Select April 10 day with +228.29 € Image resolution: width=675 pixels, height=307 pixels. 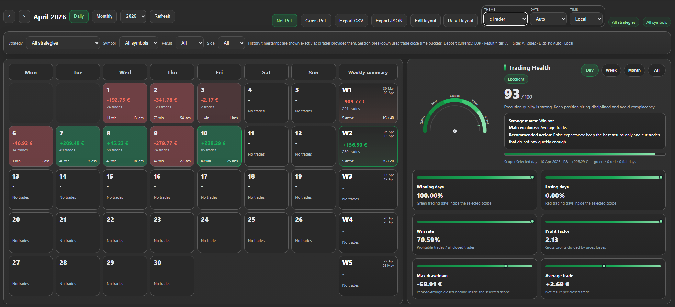click(x=219, y=146)
